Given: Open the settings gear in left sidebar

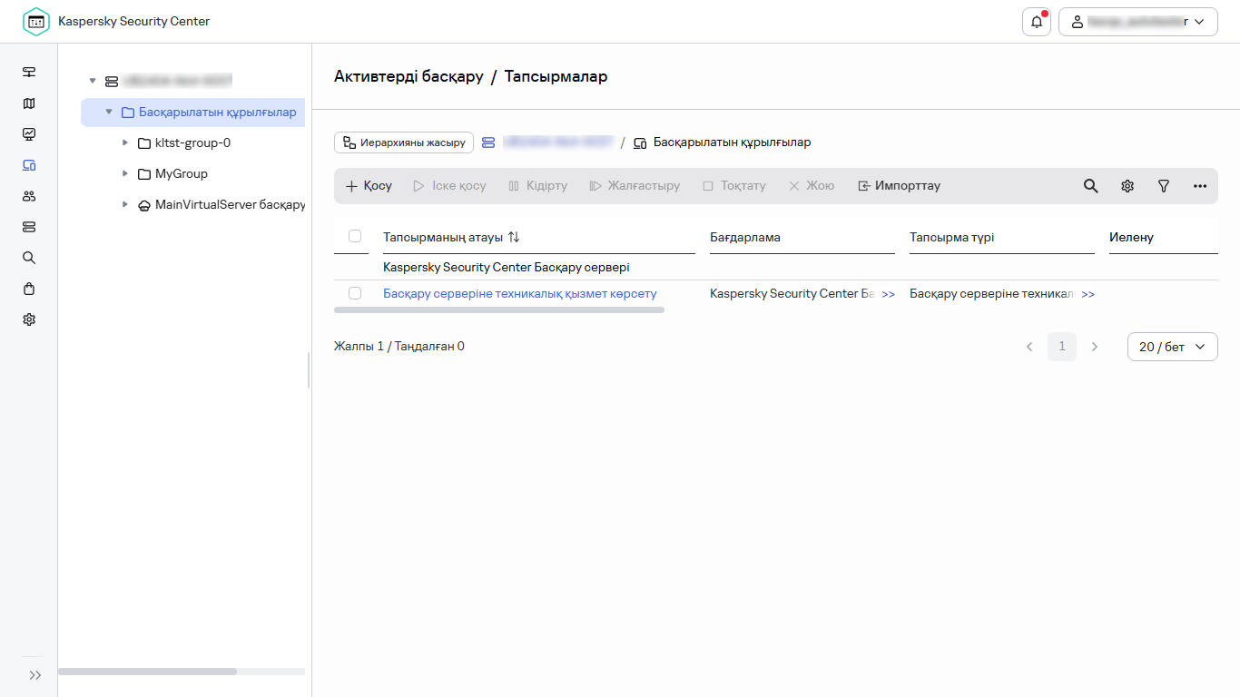Looking at the screenshot, I should [x=29, y=319].
